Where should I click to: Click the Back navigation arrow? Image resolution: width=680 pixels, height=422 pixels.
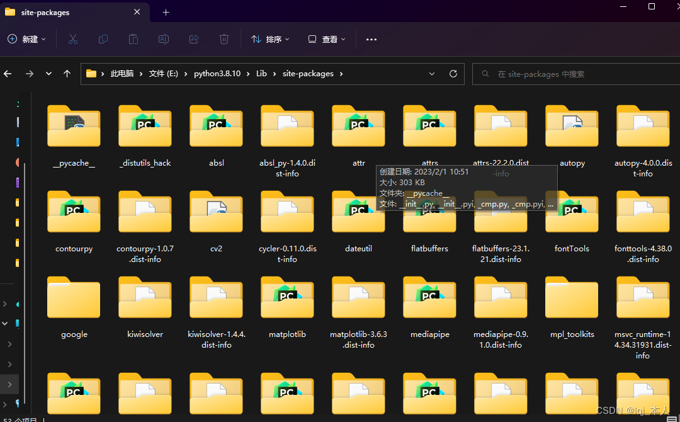point(7,73)
